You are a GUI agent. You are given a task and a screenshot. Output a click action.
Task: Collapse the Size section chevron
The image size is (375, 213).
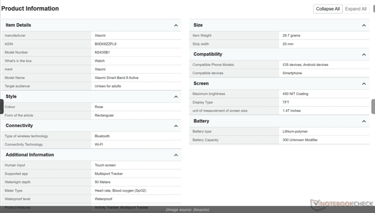coord(364,25)
